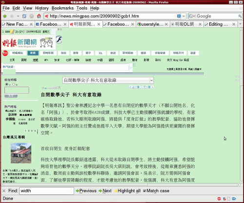The width and height of the screenshot is (244, 203).
Task: Open the Help menu
Action: click(95, 8)
